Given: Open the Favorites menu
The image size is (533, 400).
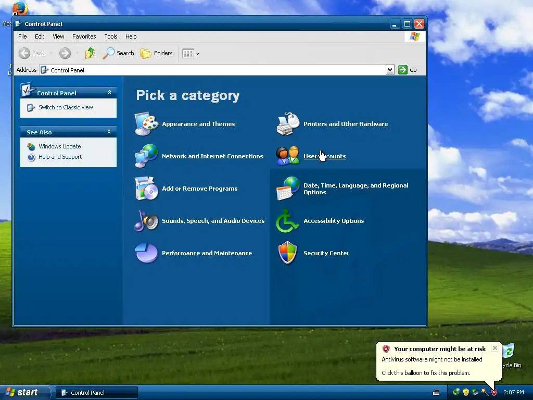Looking at the screenshot, I should tap(84, 36).
